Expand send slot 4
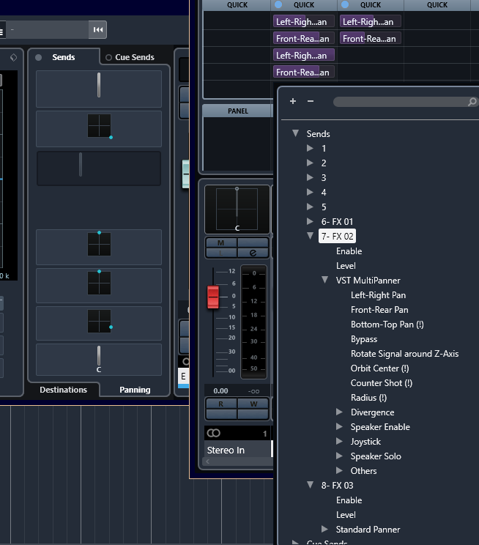Viewport: 479px width, 545px height. click(310, 192)
